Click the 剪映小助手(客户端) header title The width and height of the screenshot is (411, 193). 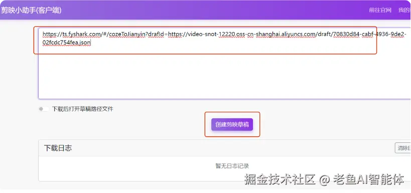pyautogui.click(x=31, y=10)
